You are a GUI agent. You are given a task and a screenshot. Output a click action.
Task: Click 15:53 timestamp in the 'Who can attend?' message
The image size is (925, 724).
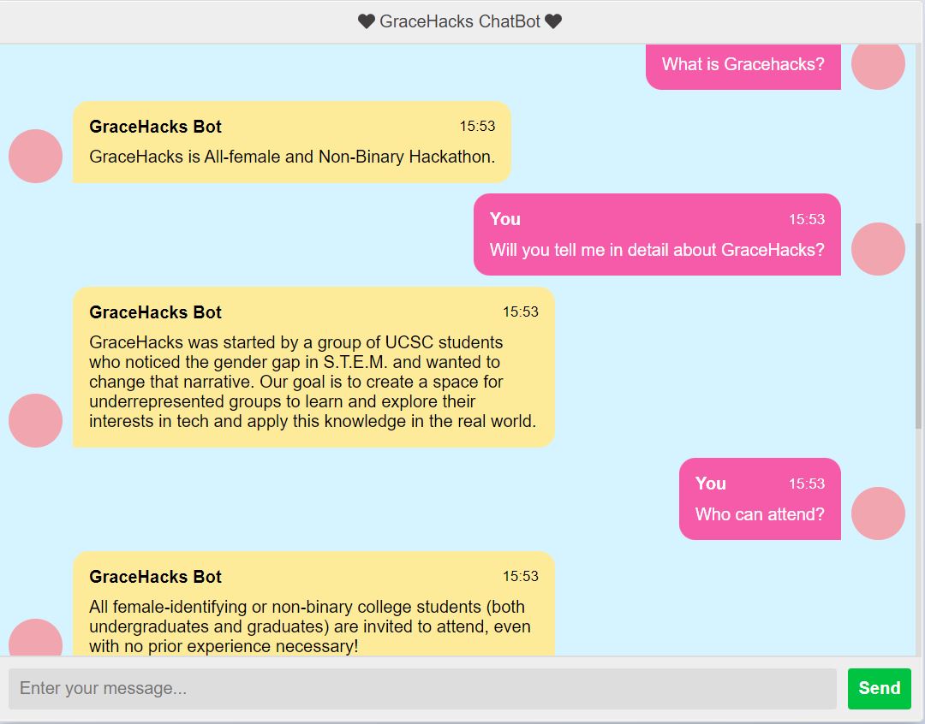(x=807, y=484)
